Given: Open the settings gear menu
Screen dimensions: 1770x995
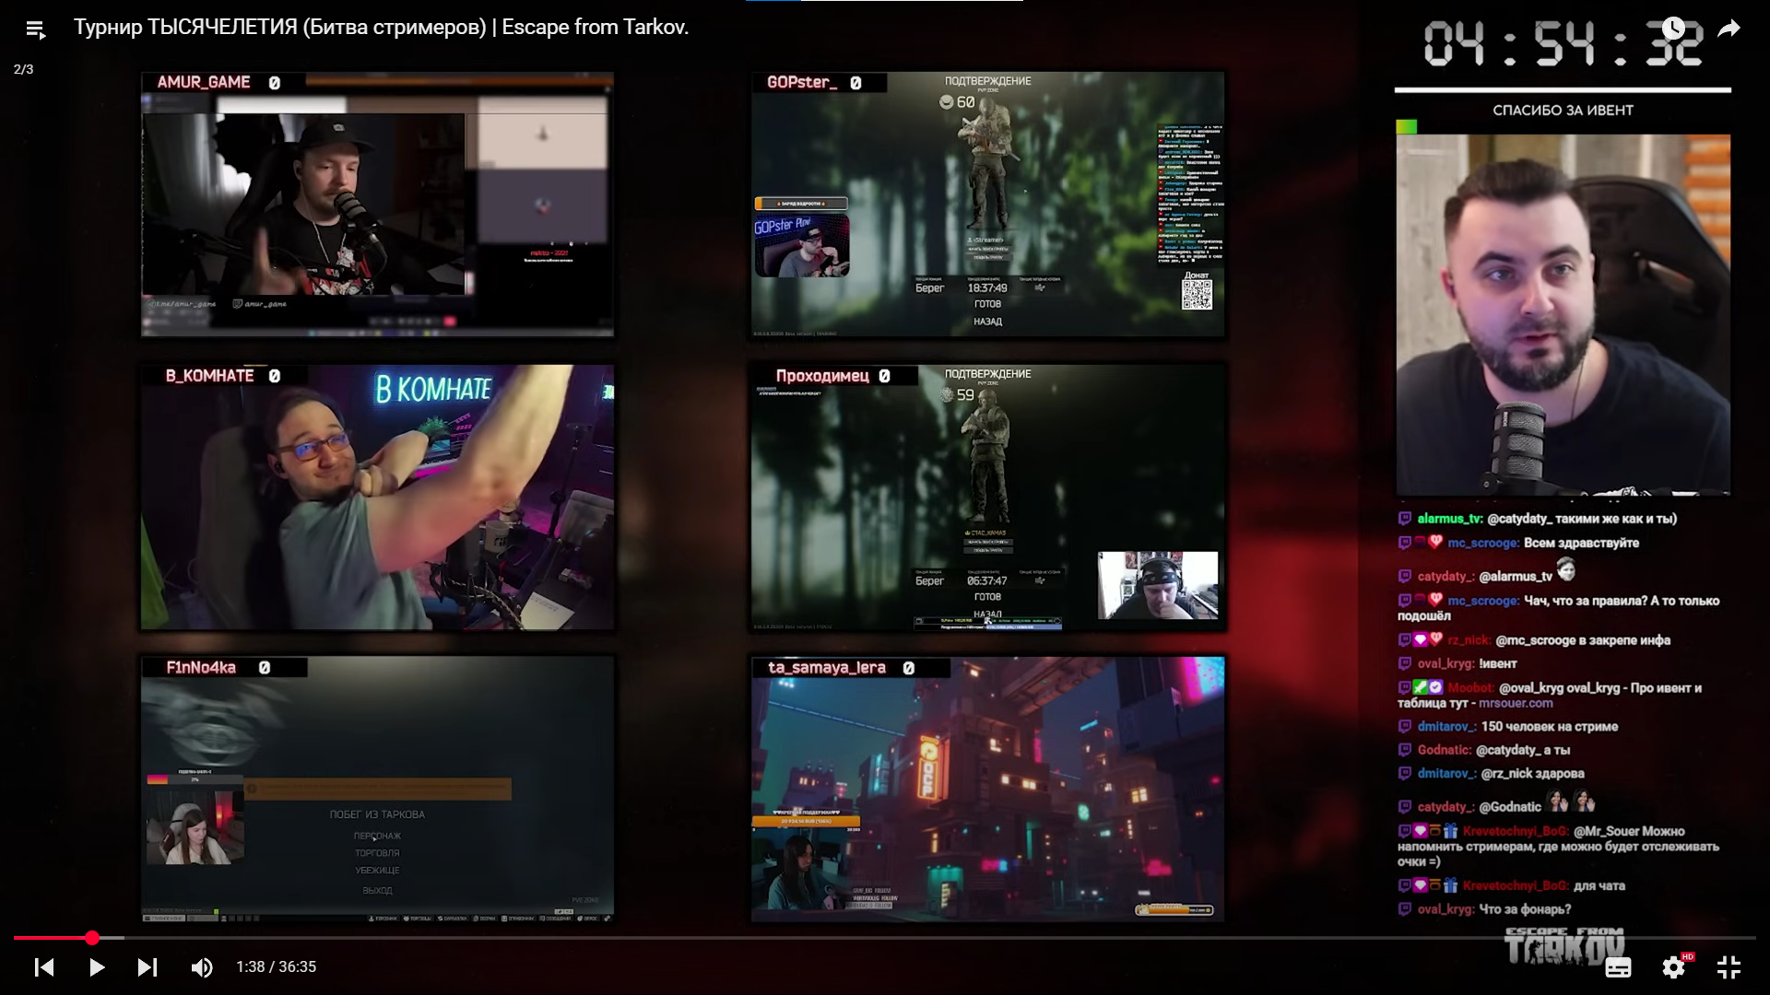Looking at the screenshot, I should point(1673,966).
